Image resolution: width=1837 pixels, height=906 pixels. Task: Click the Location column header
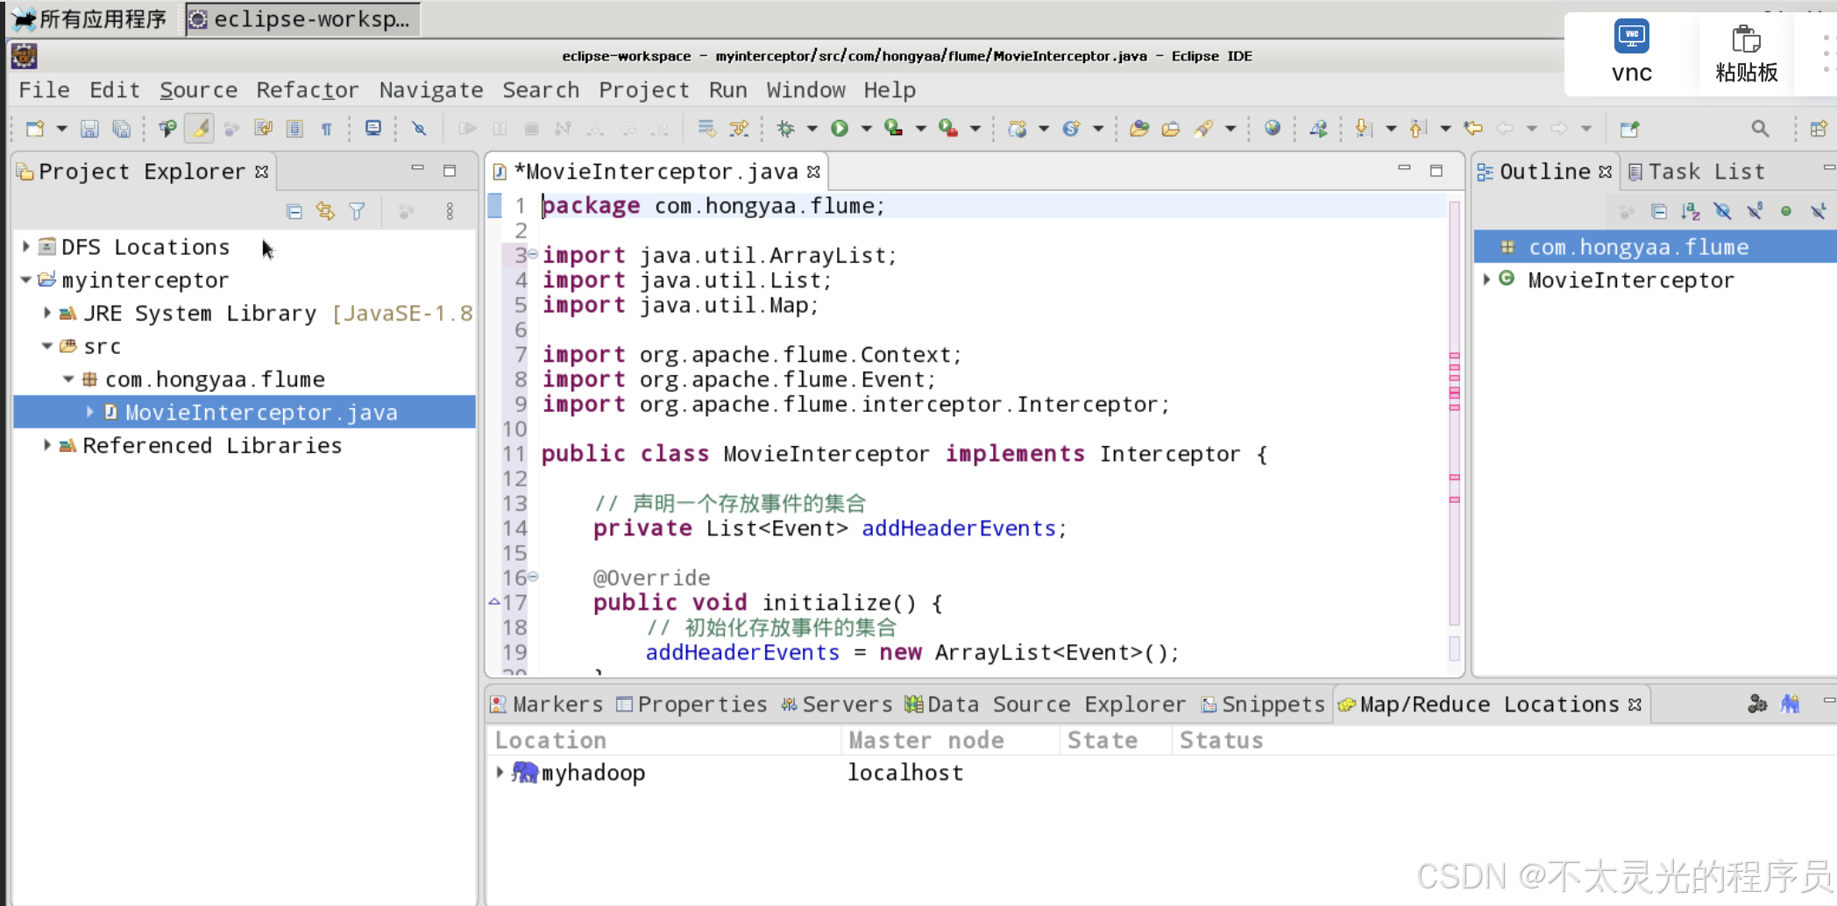point(663,740)
